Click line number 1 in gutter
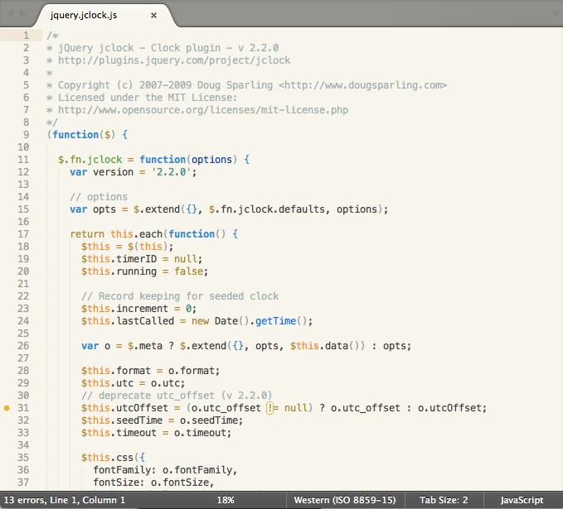The image size is (563, 509). pos(27,36)
